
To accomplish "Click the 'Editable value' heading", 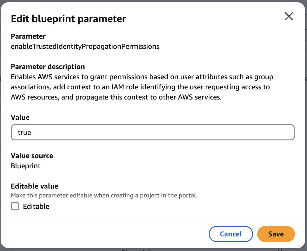I will tap(35, 186).
